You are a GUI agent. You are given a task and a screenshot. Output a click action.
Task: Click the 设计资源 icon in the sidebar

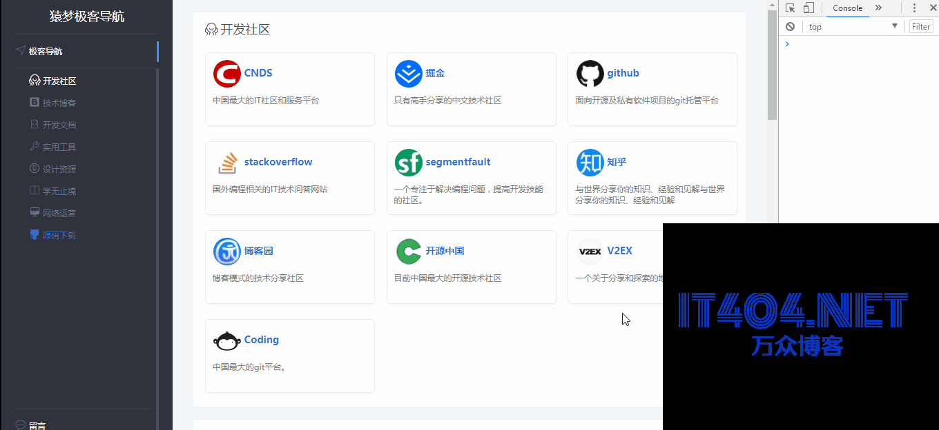[35, 169]
